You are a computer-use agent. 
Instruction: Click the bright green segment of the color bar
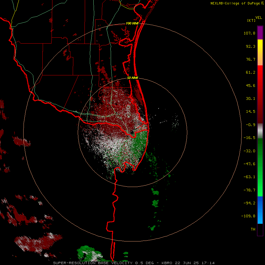[260, 167]
